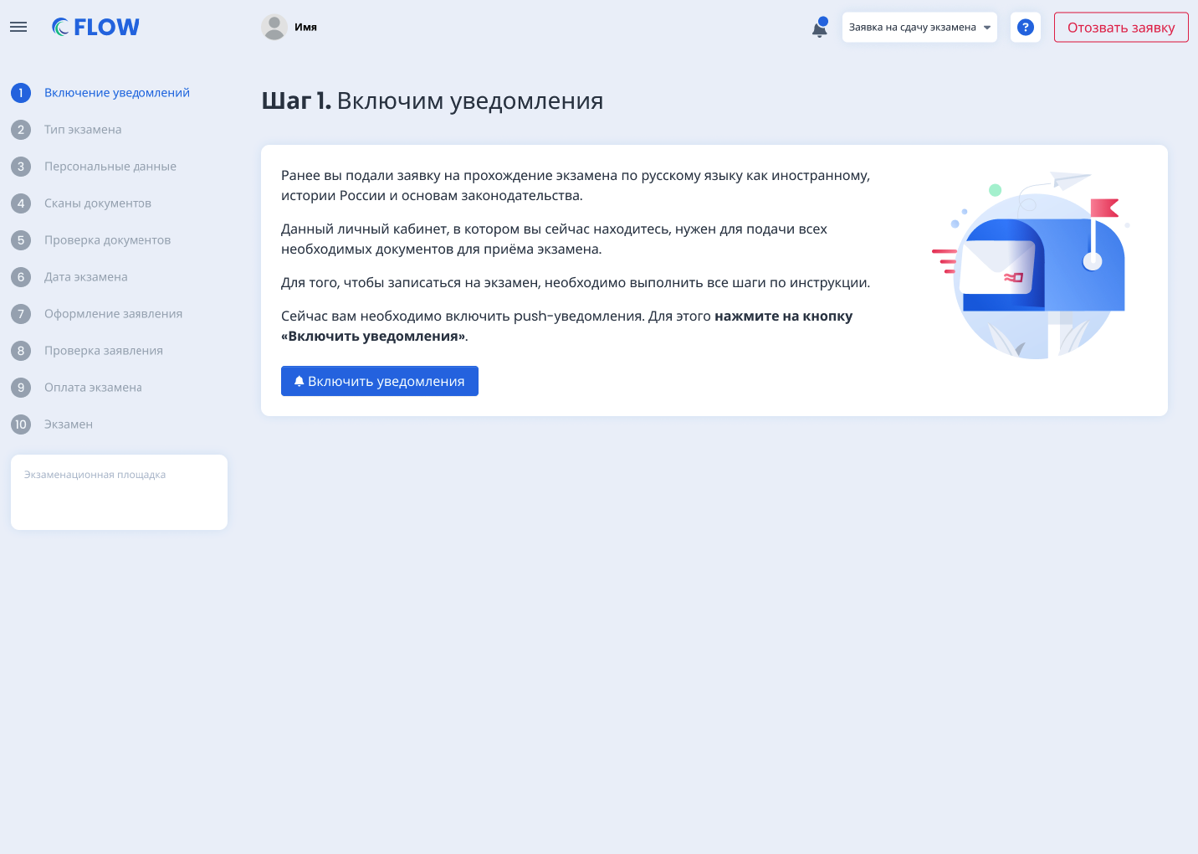Click the 'Экзаменационная площадка' card
Screen dimensions: 1198x854
119,492
